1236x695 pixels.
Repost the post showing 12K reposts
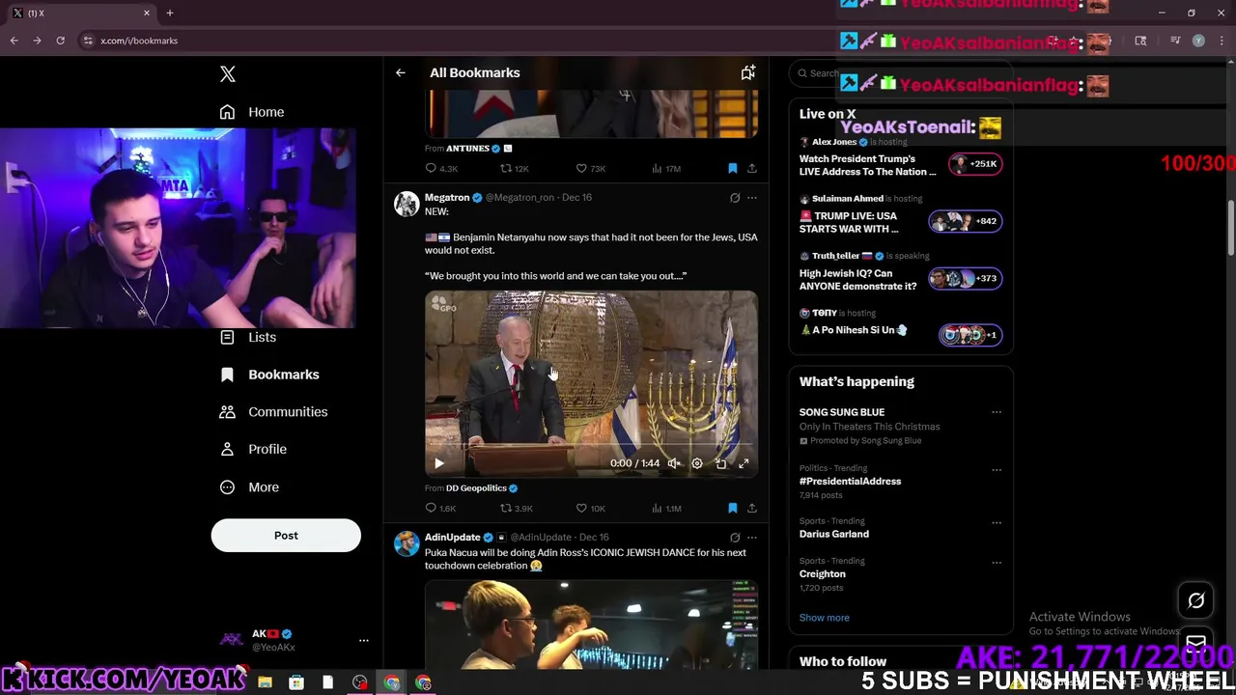click(x=514, y=168)
